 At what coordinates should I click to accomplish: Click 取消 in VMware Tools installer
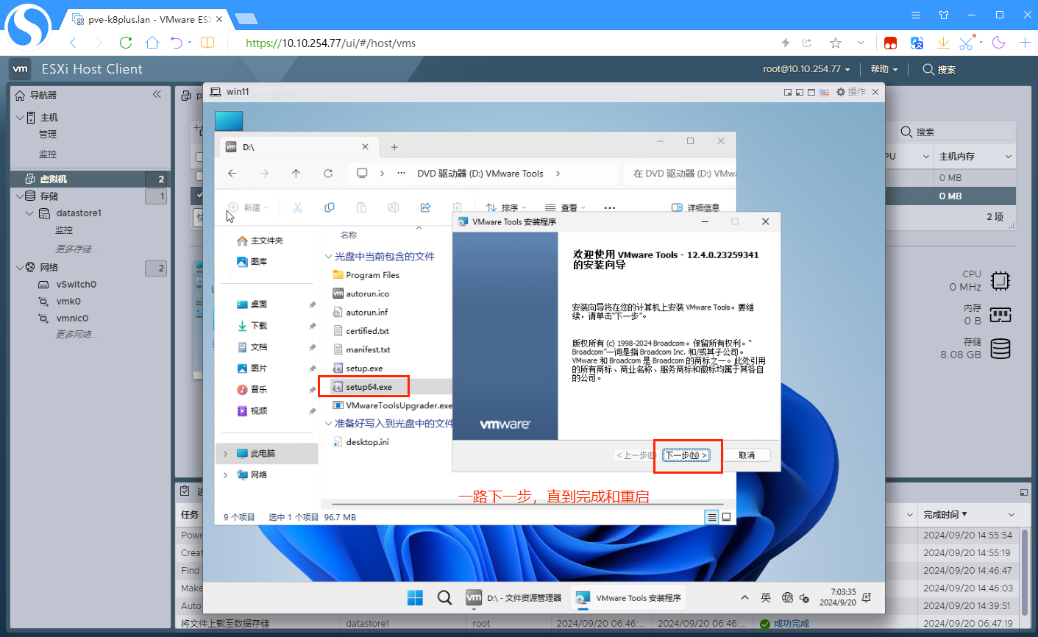(747, 455)
